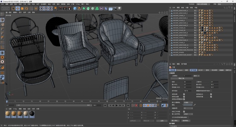Select the black rubber material thumbnail
This screenshot has width=236, height=127.
pyautogui.click(x=32, y=114)
